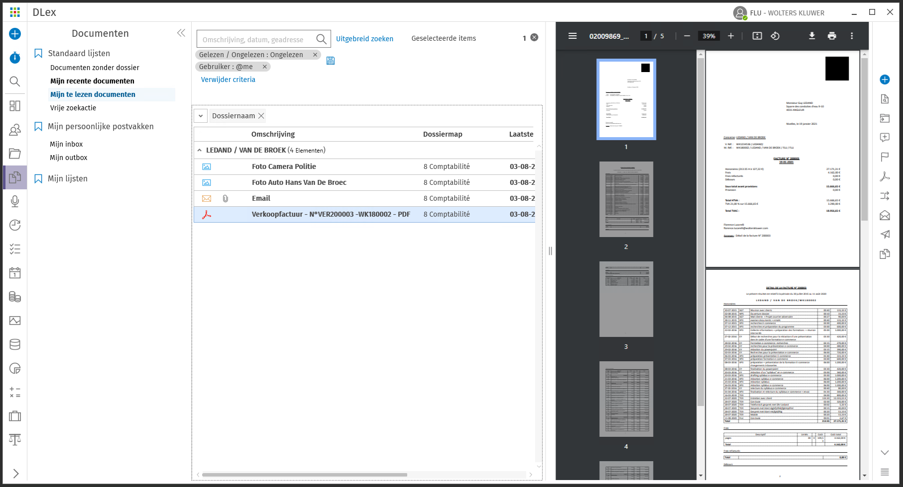Open the timer stopwatch icon in sidebar

pos(15,58)
